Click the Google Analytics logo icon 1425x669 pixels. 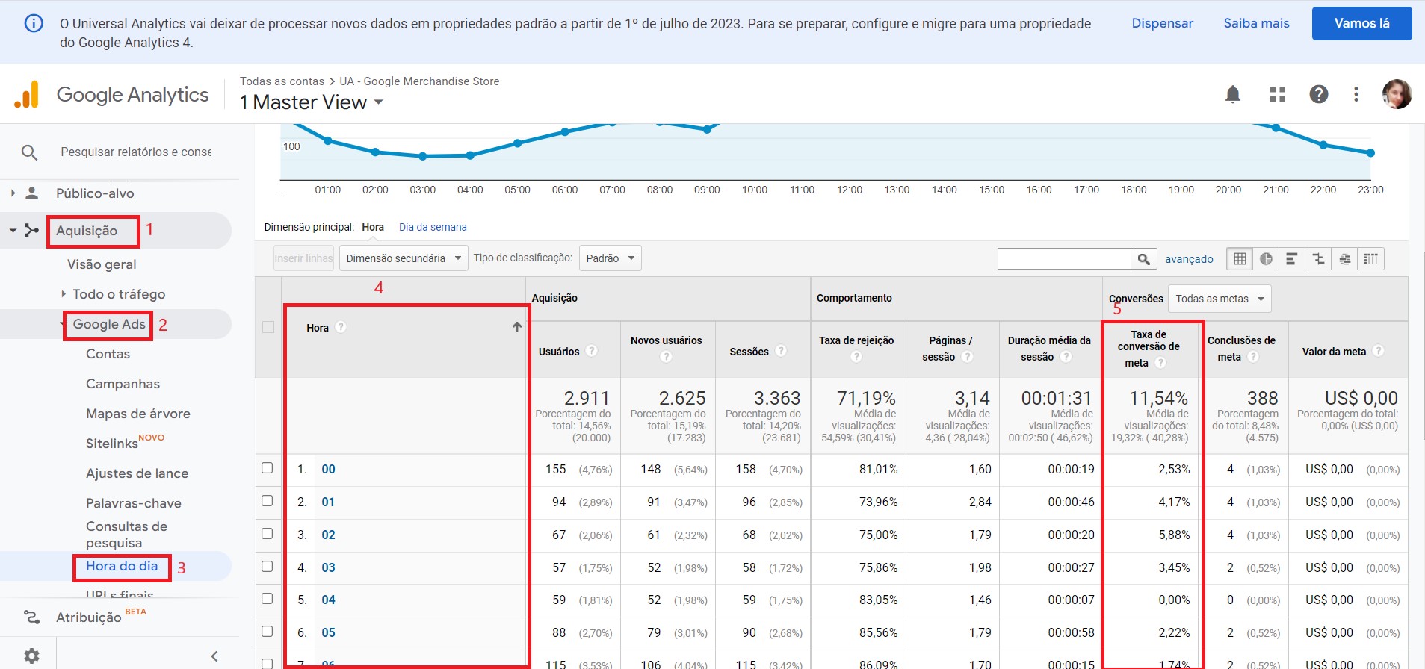click(x=26, y=94)
